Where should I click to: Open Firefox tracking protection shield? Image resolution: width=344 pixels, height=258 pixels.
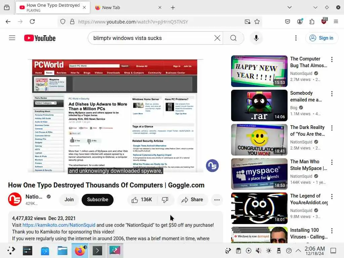point(63,21)
